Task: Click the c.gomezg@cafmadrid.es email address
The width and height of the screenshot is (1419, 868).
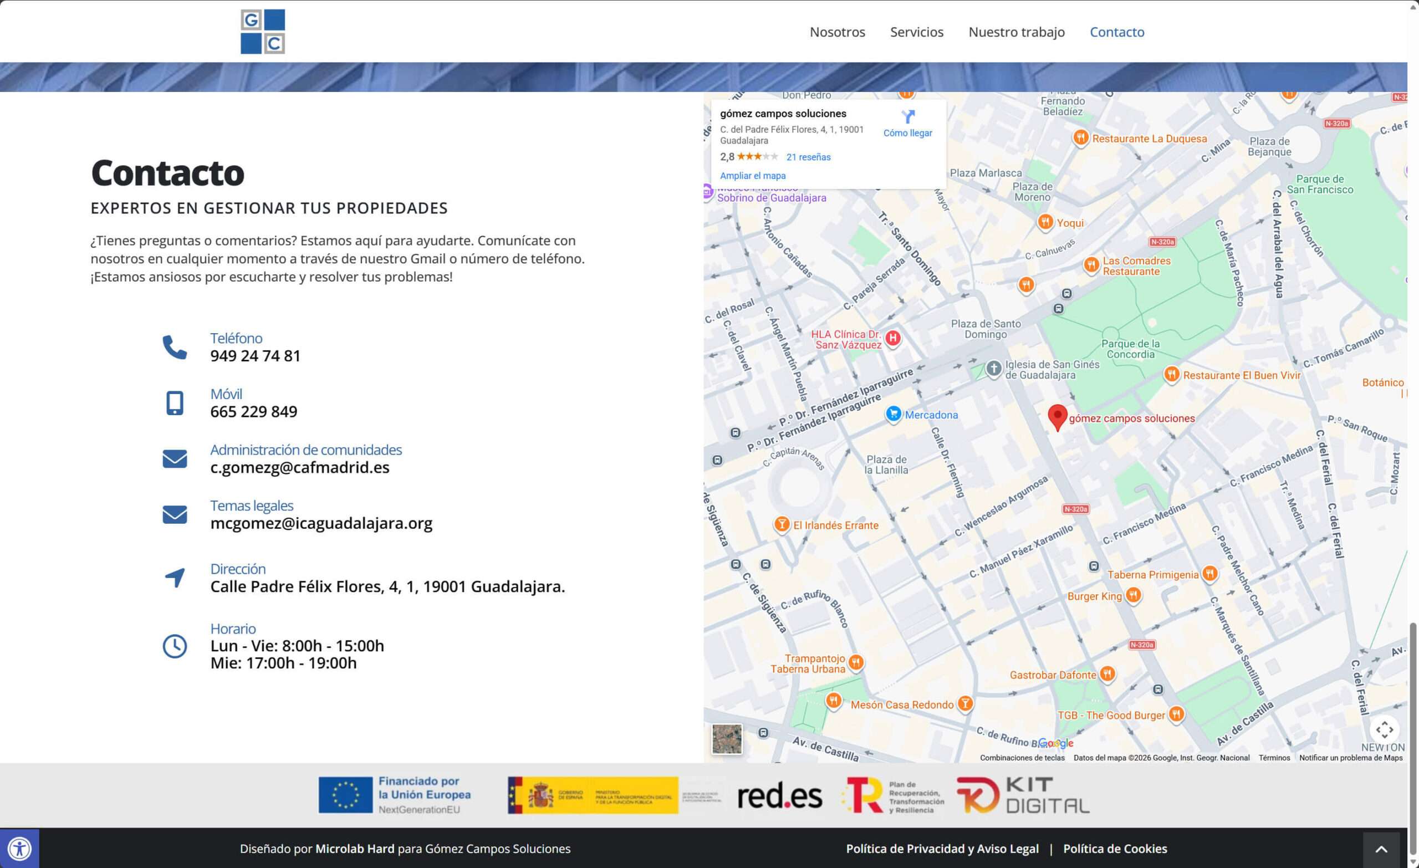Action: tap(299, 467)
